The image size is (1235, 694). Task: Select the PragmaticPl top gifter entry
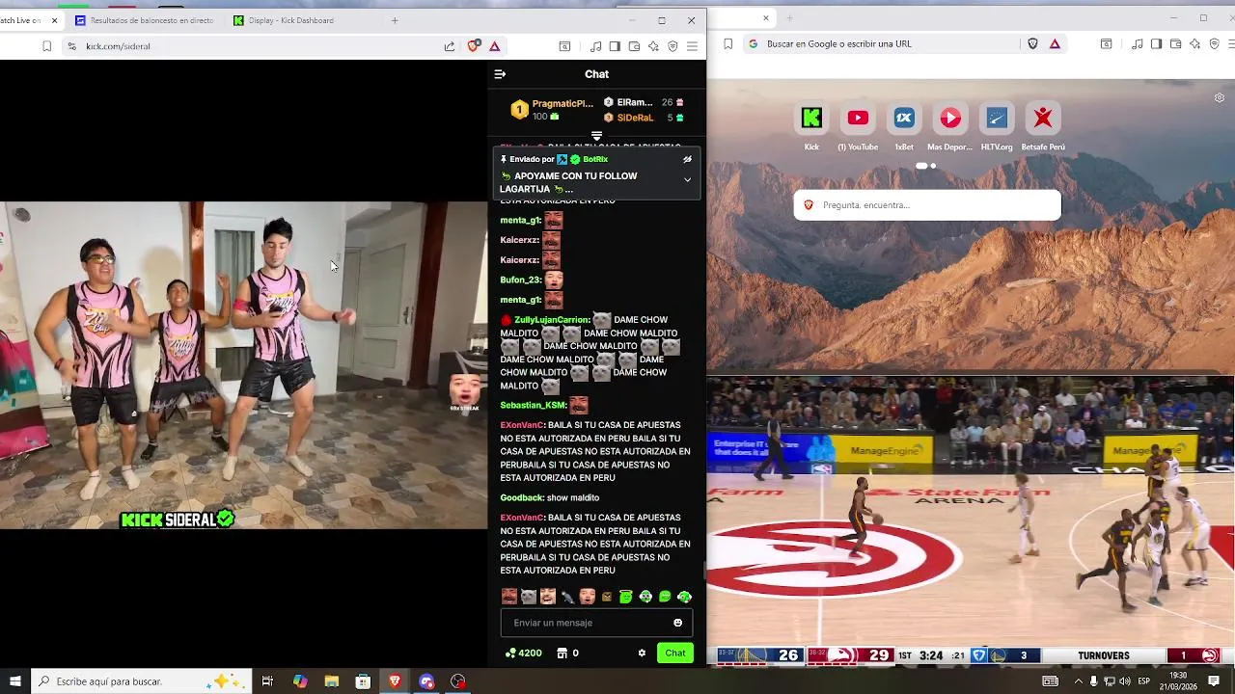coord(551,110)
